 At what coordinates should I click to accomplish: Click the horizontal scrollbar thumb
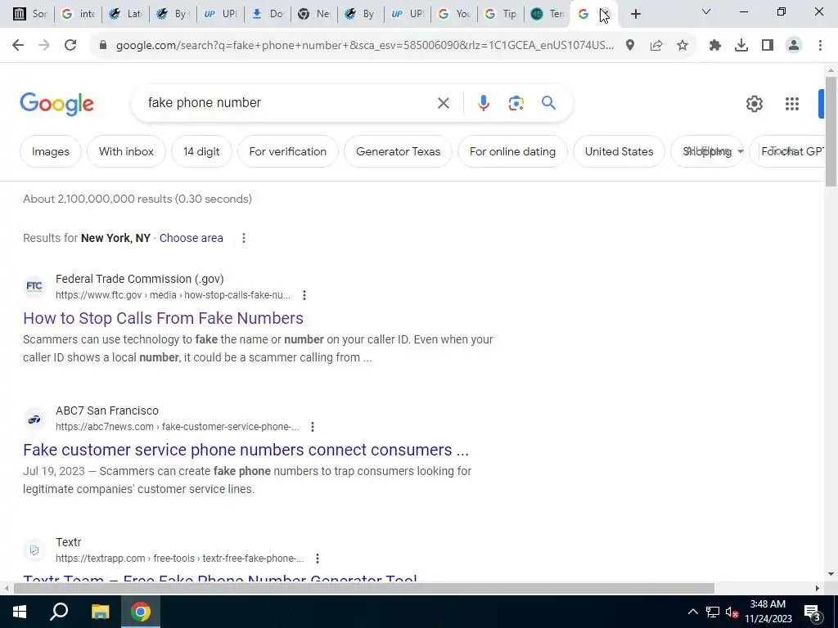click(363, 589)
